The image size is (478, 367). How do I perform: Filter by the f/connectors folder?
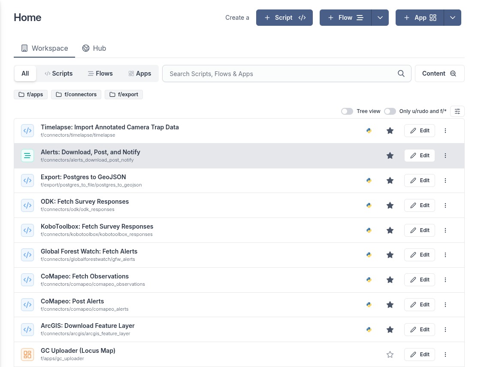coord(77,95)
